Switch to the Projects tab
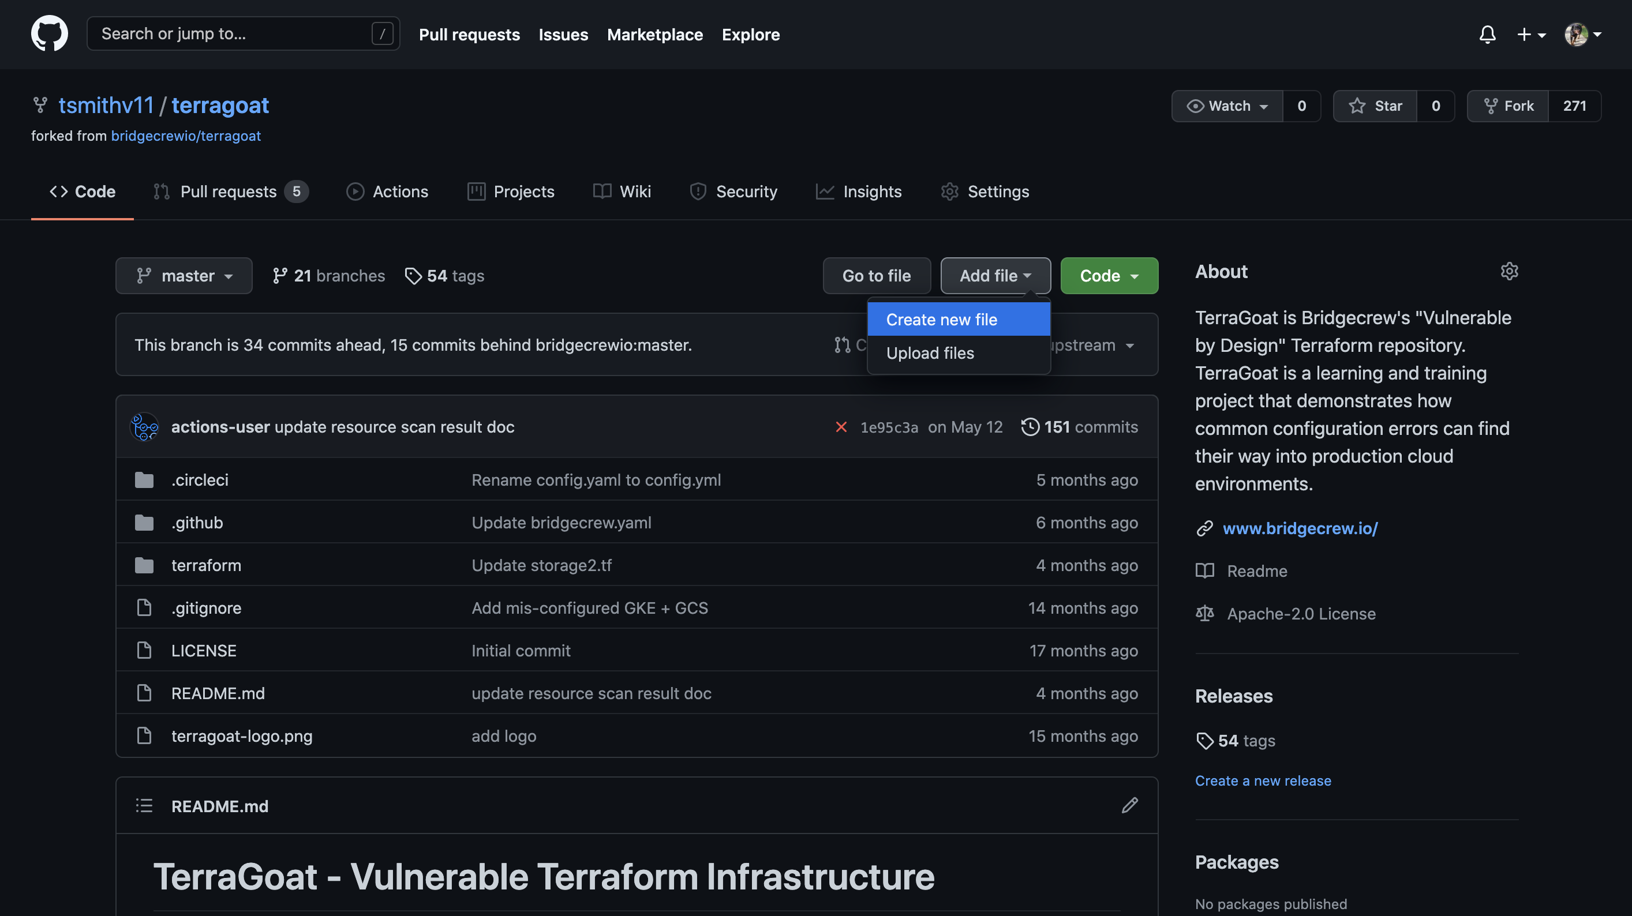The height and width of the screenshot is (916, 1632). pyautogui.click(x=511, y=192)
